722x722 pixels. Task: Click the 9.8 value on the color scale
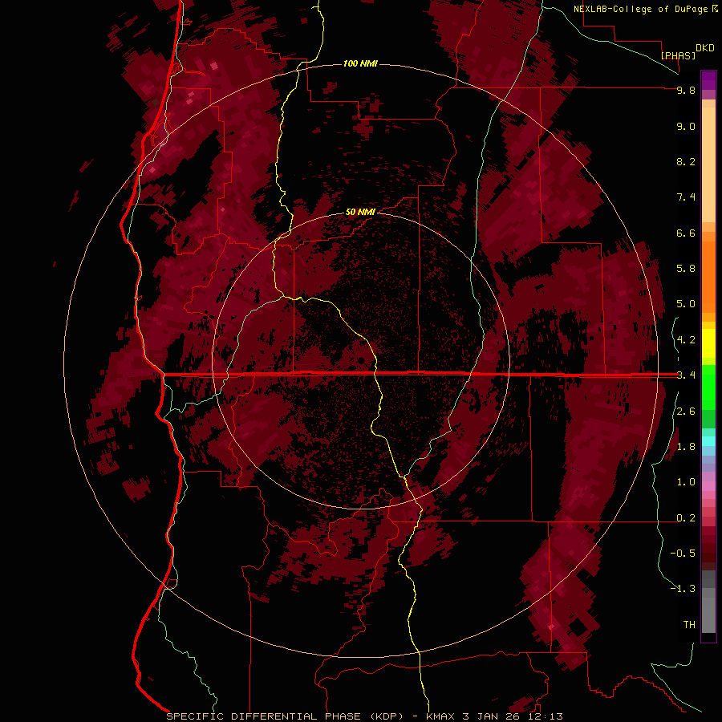click(686, 90)
